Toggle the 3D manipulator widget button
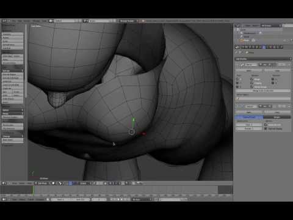The image size is (293, 220). [70, 183]
